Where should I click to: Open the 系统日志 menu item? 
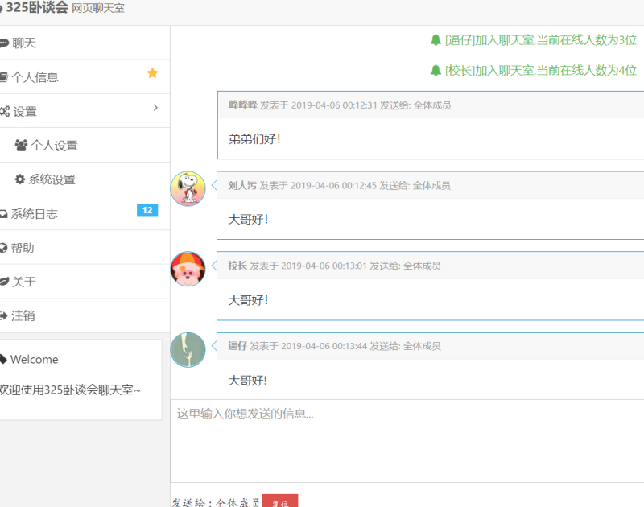pos(35,214)
